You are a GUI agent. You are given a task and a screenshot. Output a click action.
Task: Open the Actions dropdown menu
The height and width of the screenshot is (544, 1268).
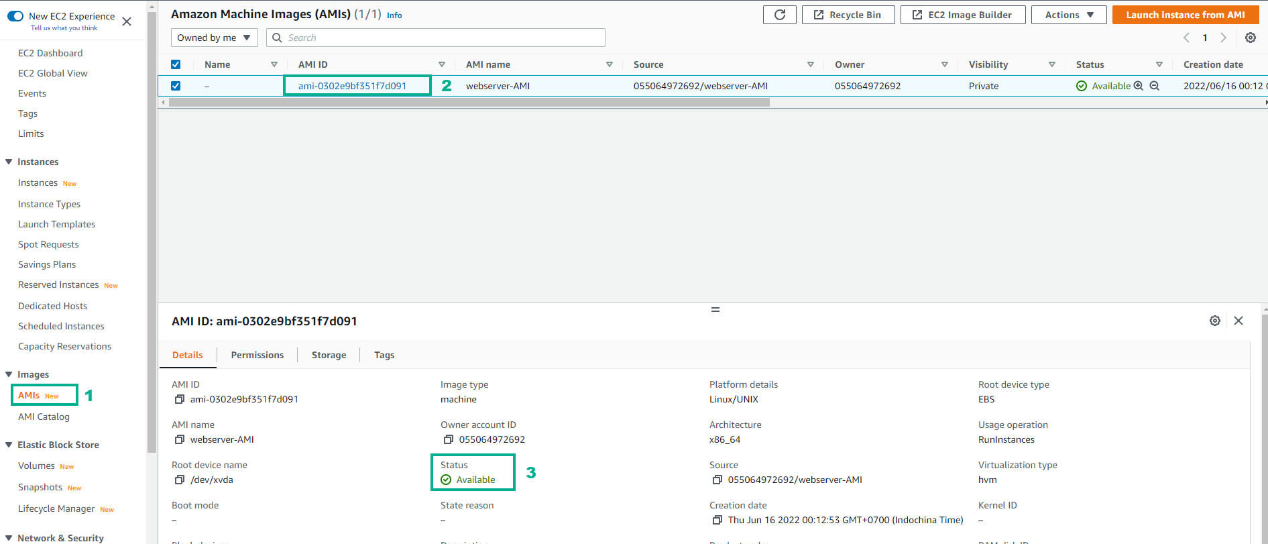point(1069,15)
